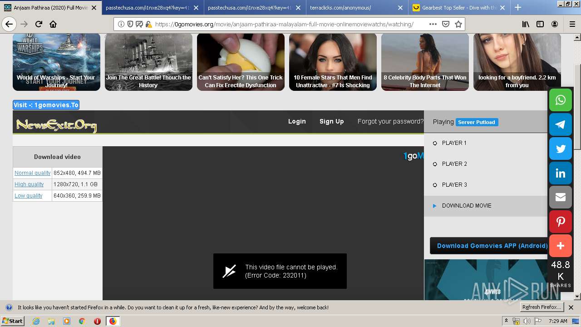Open Join The Great Battle ad thumbnail
Viewport: 581px width, 327px height.
(x=148, y=62)
